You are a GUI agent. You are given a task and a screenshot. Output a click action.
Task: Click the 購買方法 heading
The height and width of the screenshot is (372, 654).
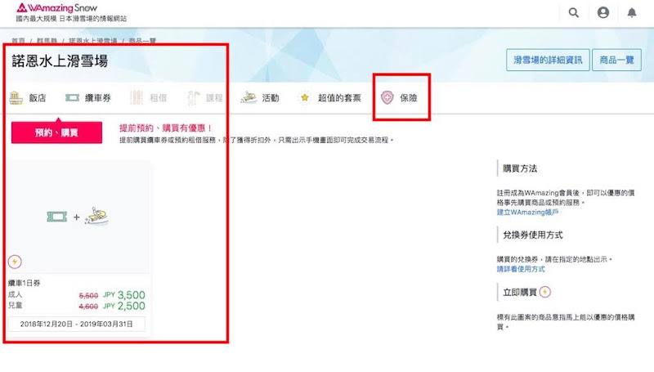pyautogui.click(x=520, y=168)
